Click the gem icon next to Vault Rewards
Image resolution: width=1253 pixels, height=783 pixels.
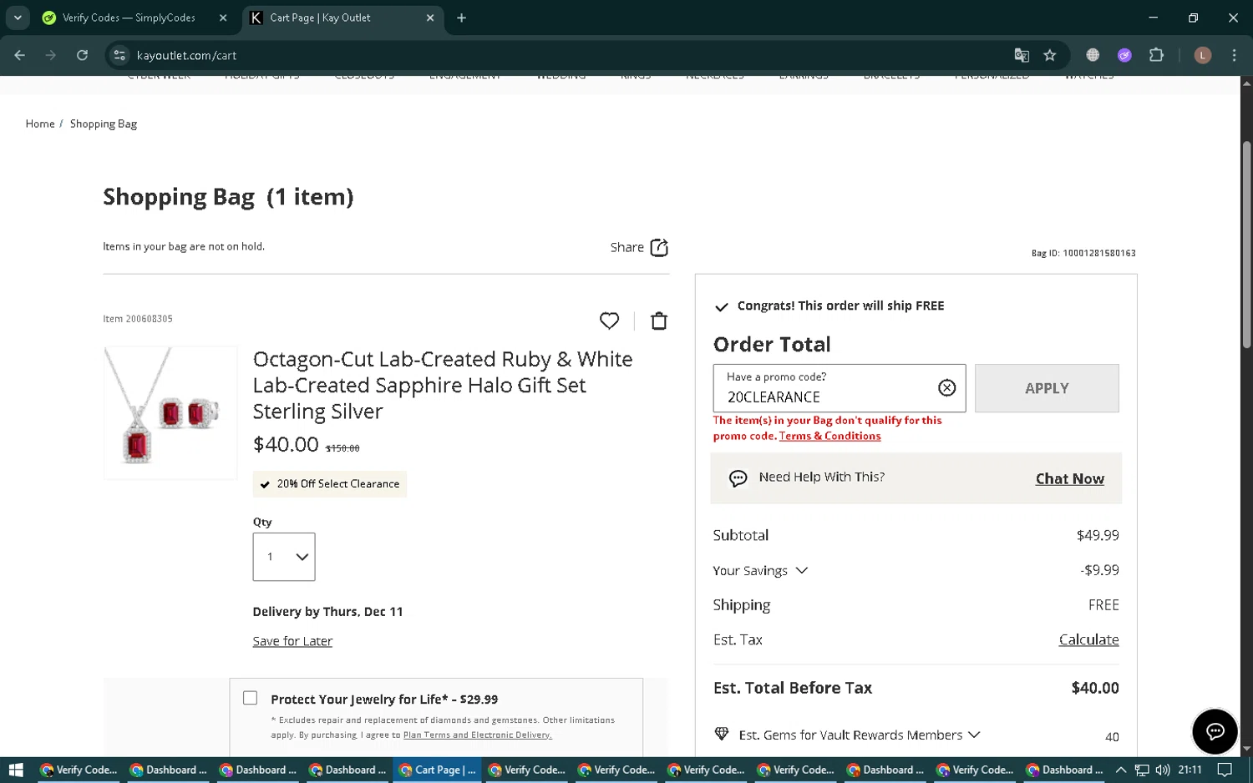tap(722, 734)
